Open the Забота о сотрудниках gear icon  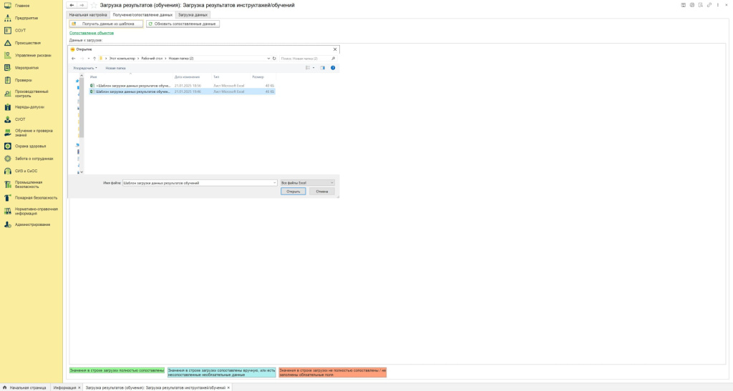tap(7, 159)
